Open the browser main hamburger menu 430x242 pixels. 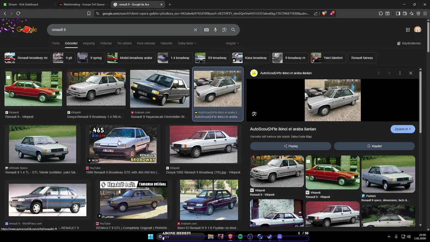click(x=425, y=13)
